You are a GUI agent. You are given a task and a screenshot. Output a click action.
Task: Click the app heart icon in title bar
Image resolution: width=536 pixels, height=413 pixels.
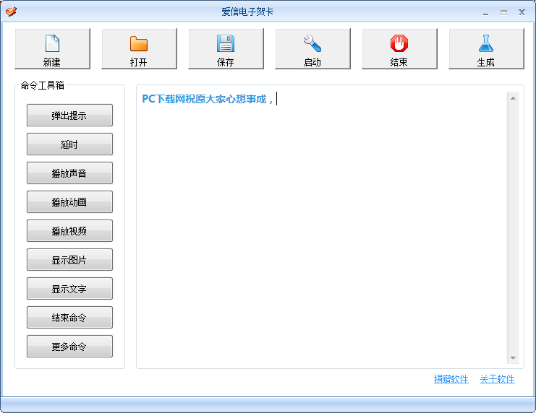coord(11,12)
